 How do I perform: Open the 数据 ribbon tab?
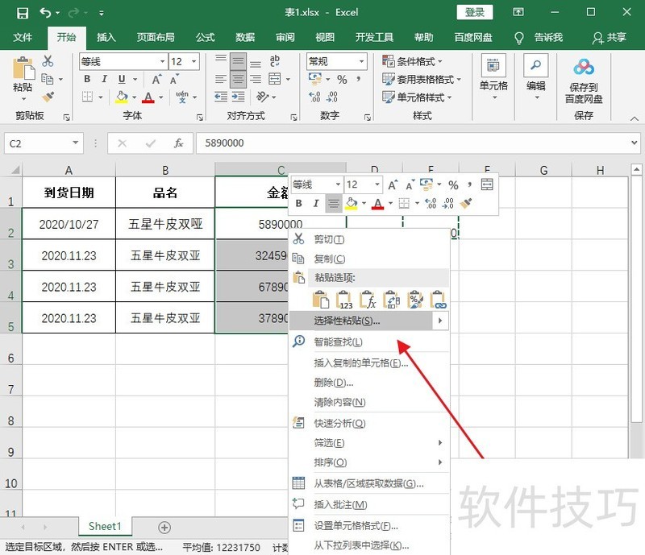point(245,37)
